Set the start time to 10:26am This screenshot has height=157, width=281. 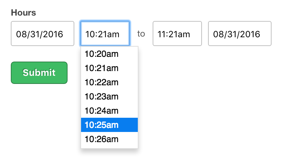109,139
